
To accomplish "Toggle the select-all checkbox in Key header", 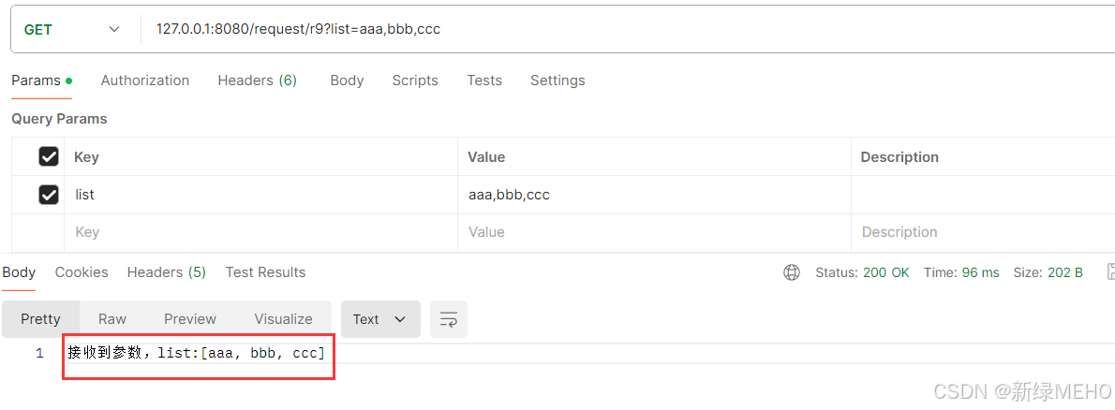I will pyautogui.click(x=49, y=156).
